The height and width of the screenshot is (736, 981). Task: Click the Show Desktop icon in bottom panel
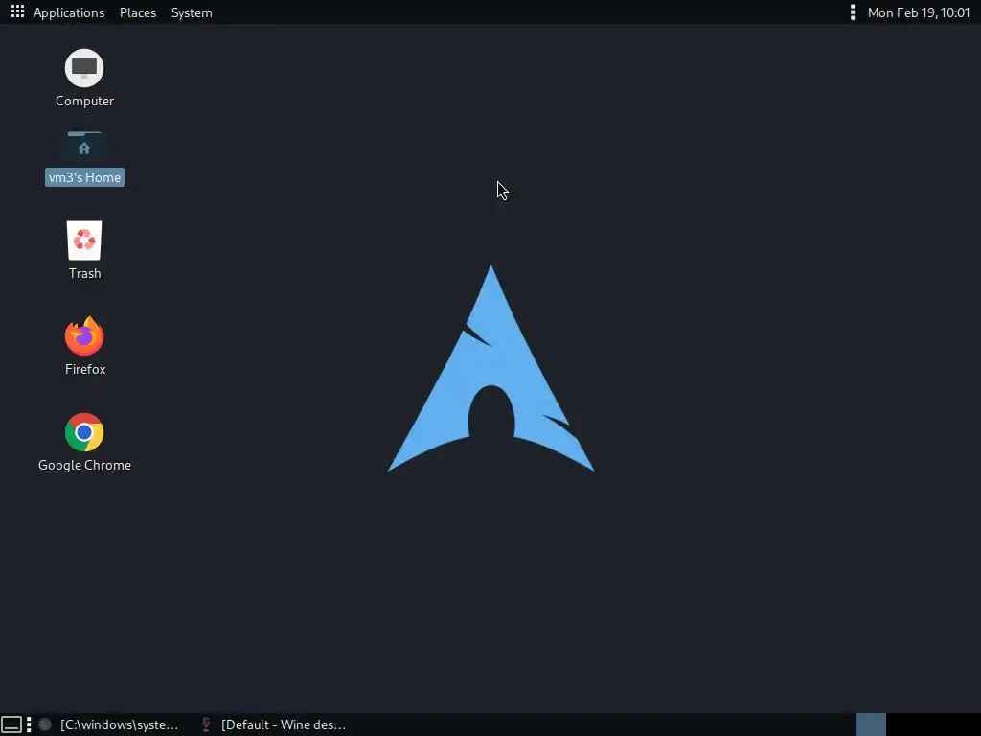11,724
